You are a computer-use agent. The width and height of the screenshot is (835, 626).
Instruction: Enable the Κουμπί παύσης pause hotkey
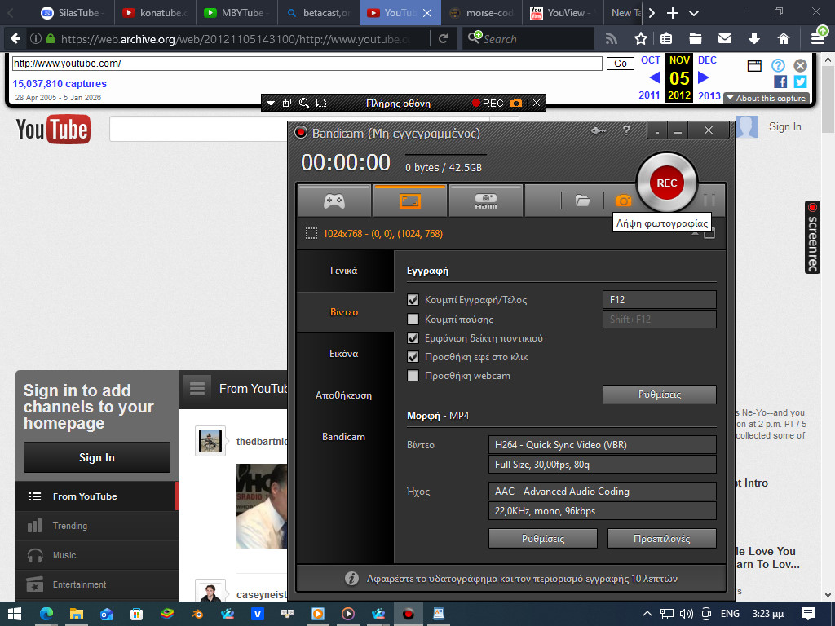coord(413,319)
